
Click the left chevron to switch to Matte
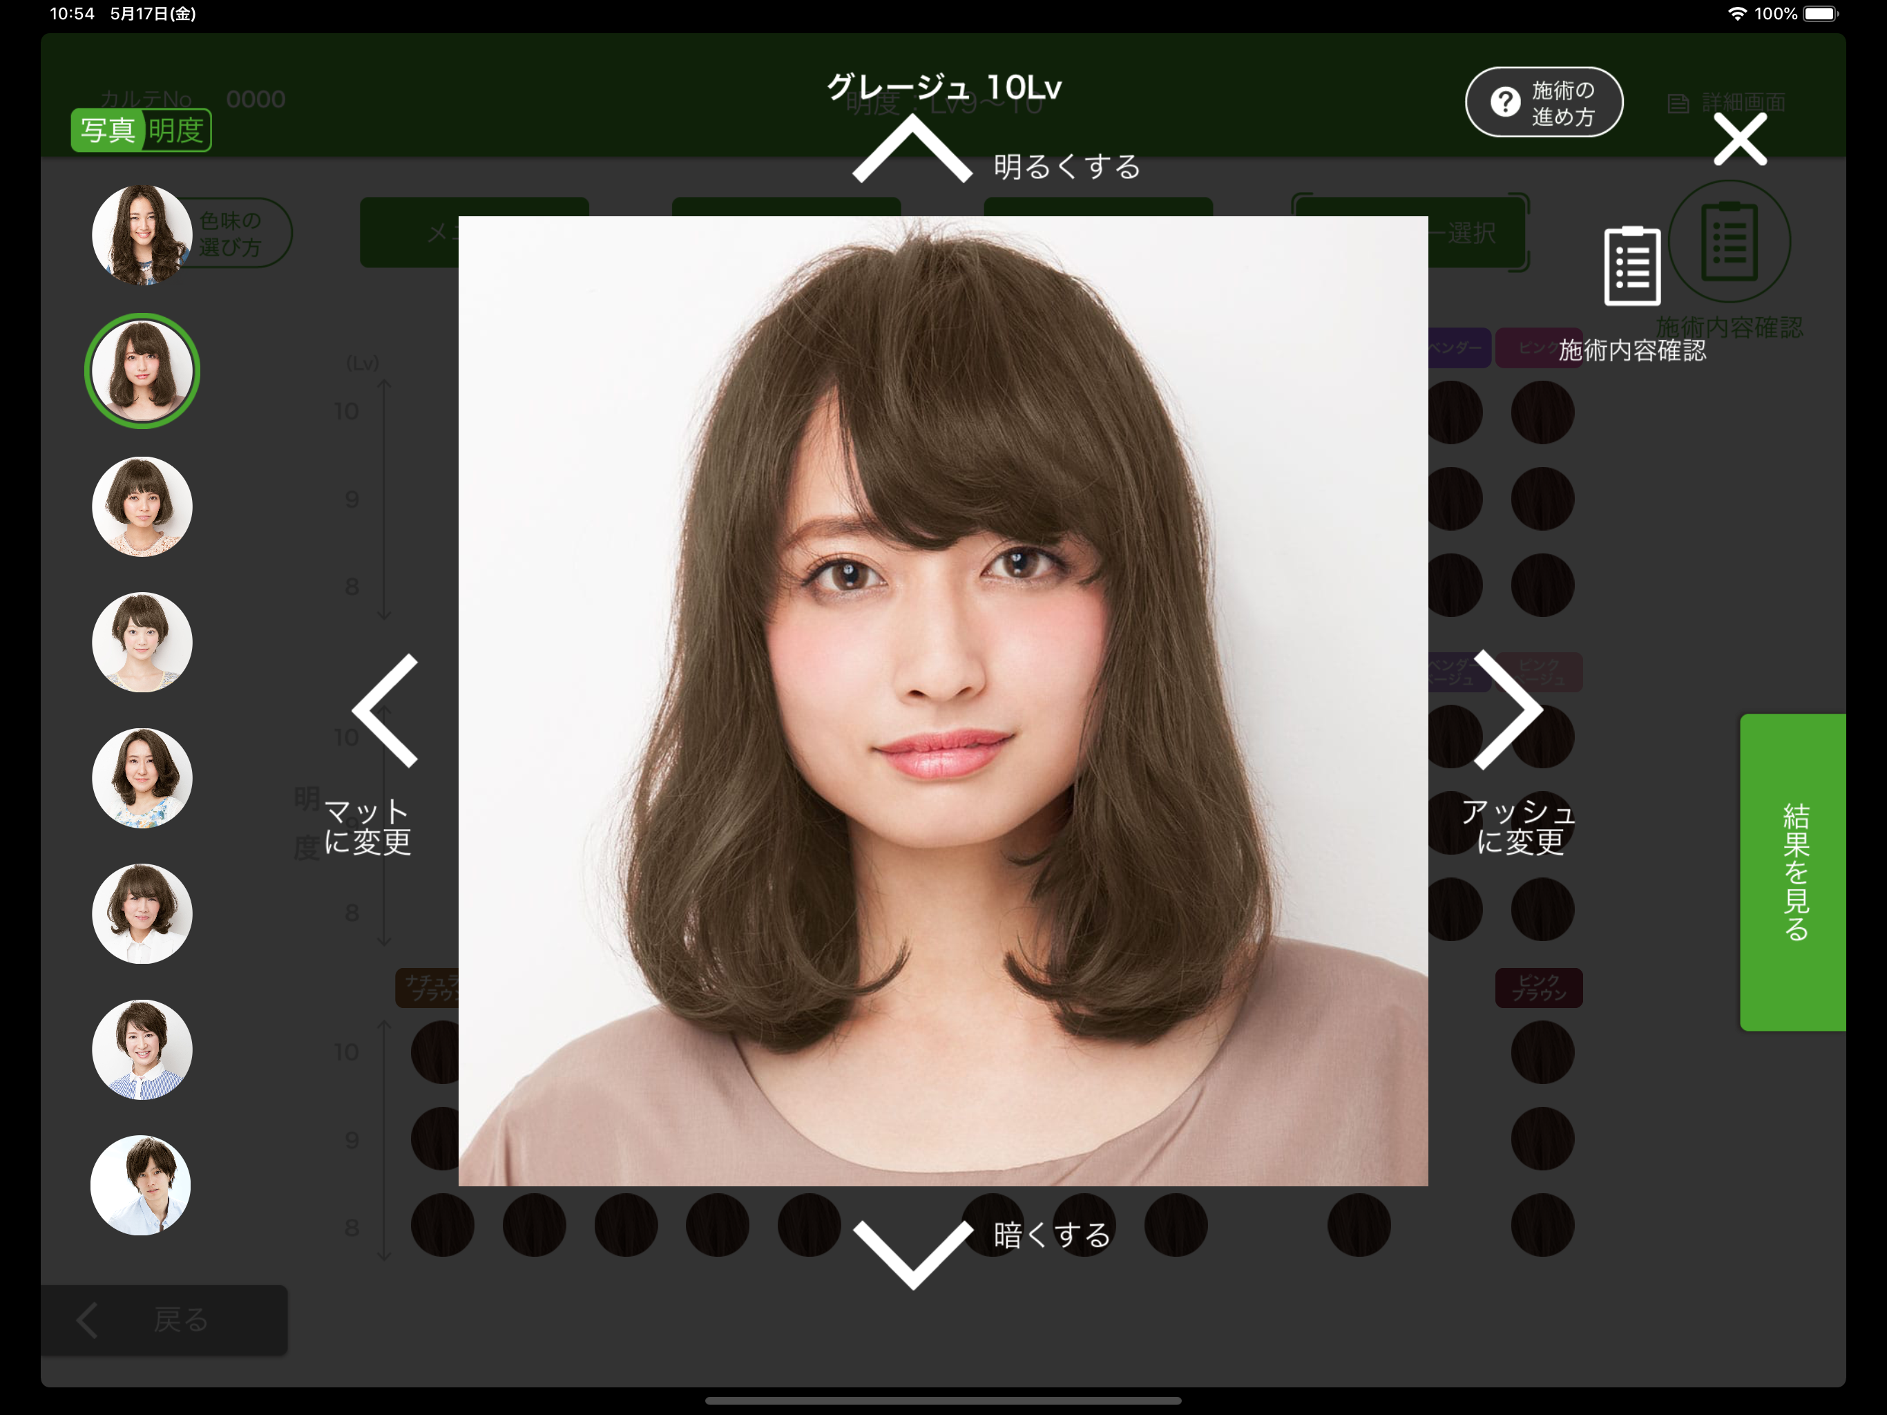[x=385, y=710]
